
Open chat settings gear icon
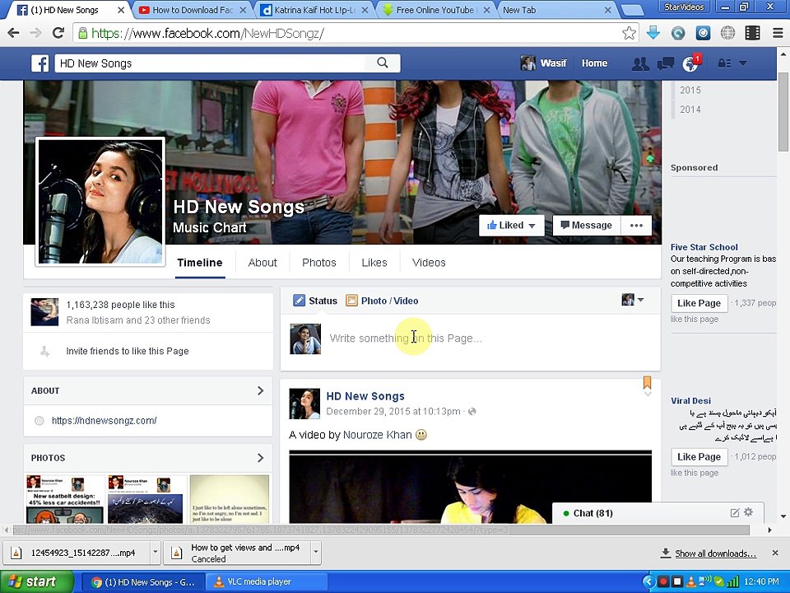[x=749, y=512]
